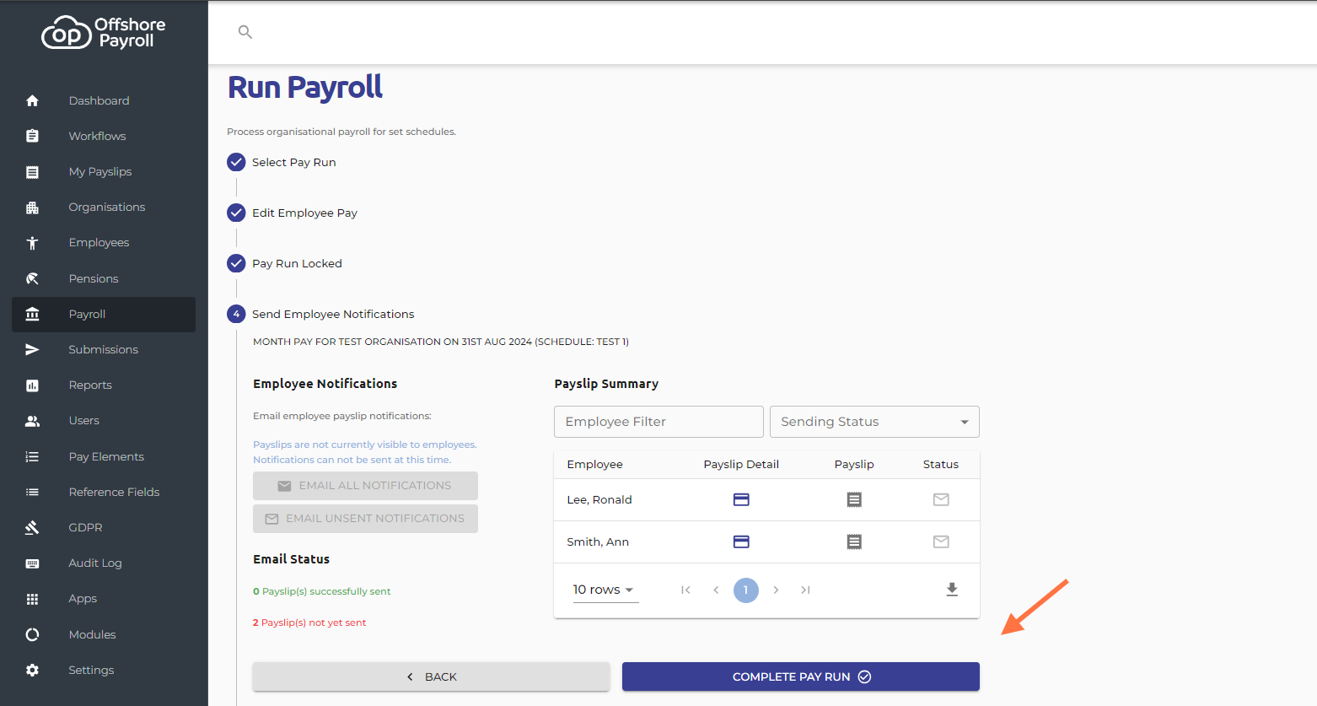1317x706 pixels.
Task: Open Payslip Detail for Smith, Ann
Action: click(741, 542)
